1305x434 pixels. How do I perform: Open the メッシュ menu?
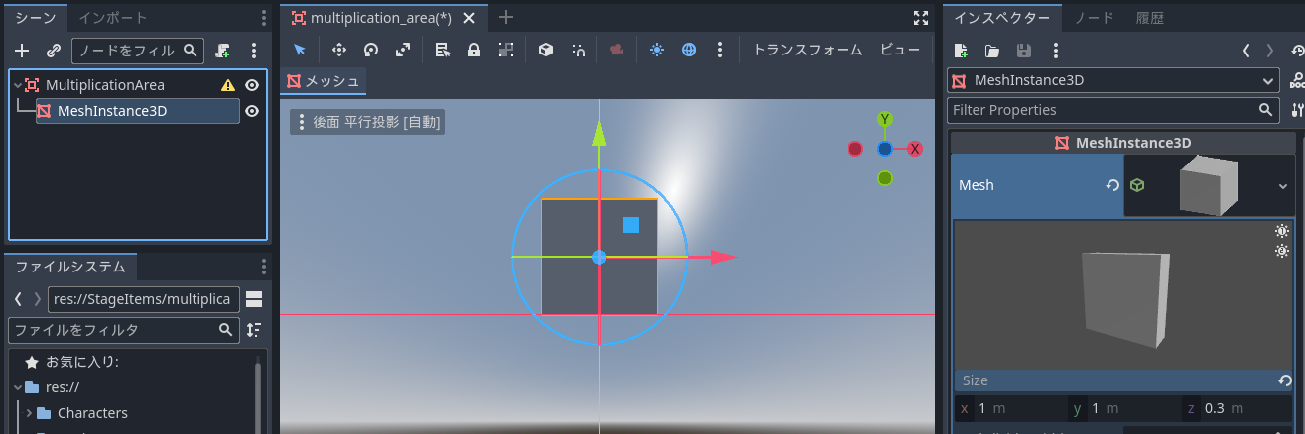(x=323, y=81)
